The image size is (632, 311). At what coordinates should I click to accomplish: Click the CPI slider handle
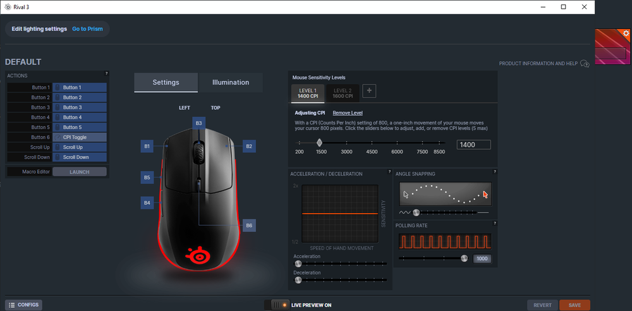319,142
